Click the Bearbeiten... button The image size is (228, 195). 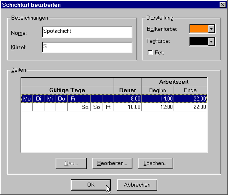pos(112,163)
